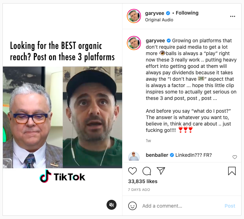Open the emoji picker smiley icon
This screenshot has width=244, height=219.
(132, 206)
